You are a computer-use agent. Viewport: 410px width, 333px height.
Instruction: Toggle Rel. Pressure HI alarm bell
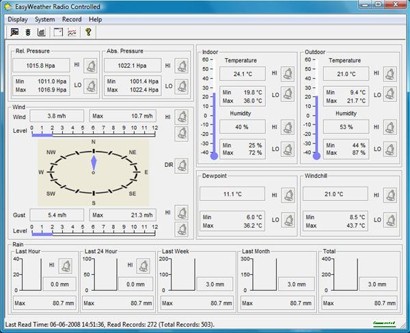tap(90, 66)
